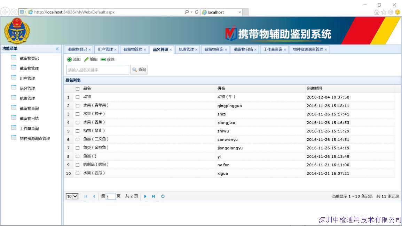Go to the last page
This screenshot has height=226, width=402.
pyautogui.click(x=153, y=196)
